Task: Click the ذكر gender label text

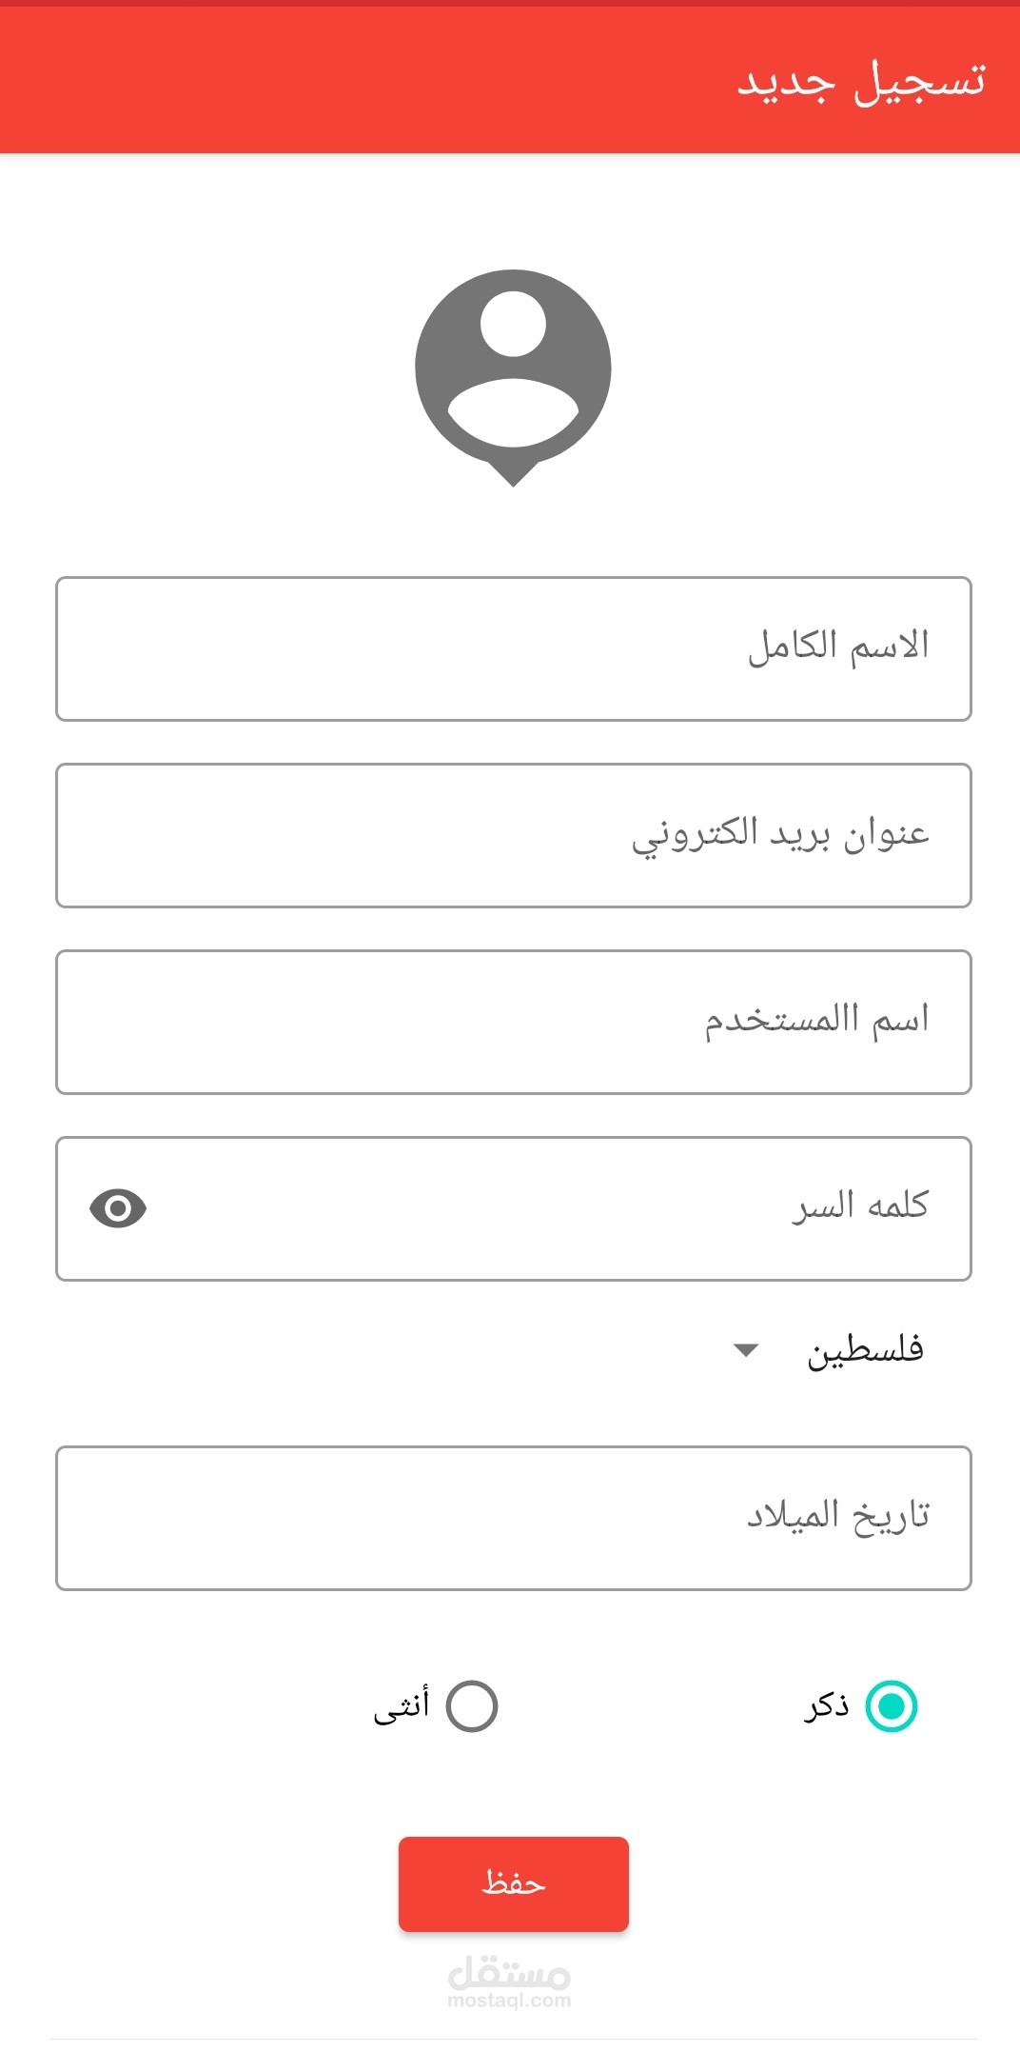Action: click(827, 1705)
